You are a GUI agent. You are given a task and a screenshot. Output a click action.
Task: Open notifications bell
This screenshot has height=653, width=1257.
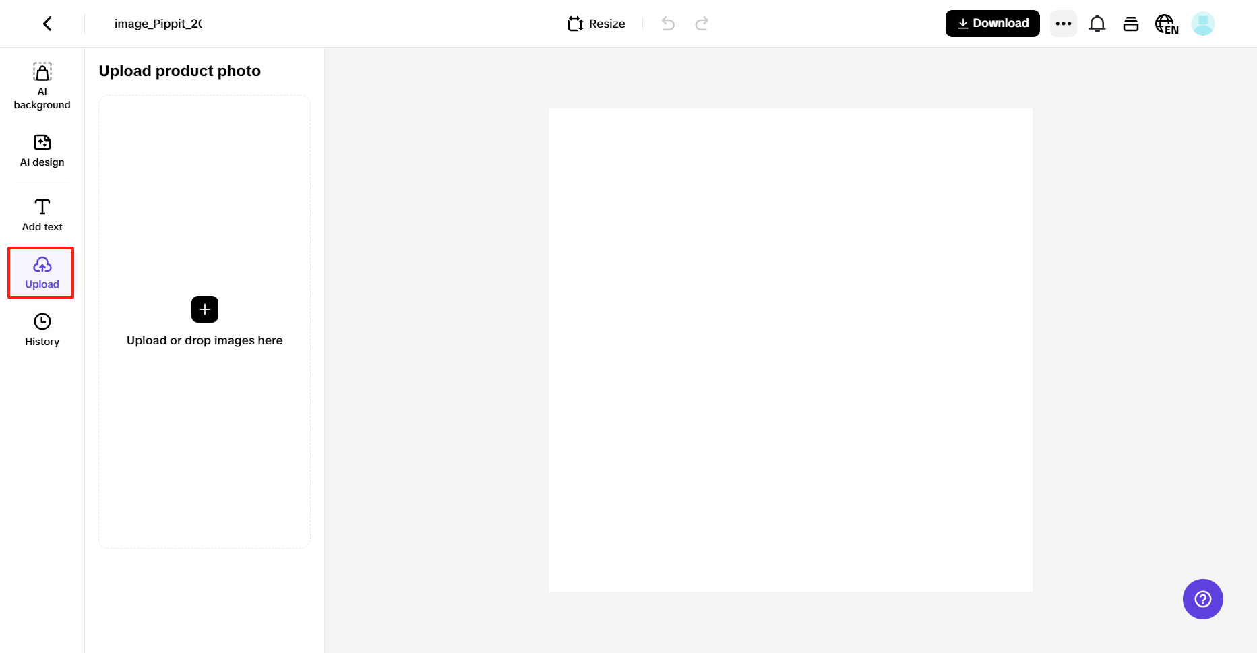[x=1097, y=24]
